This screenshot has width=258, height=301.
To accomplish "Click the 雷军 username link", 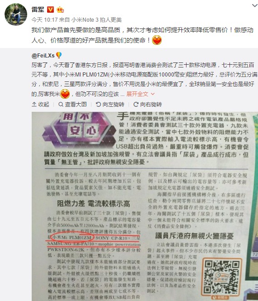I will click(x=38, y=10).
